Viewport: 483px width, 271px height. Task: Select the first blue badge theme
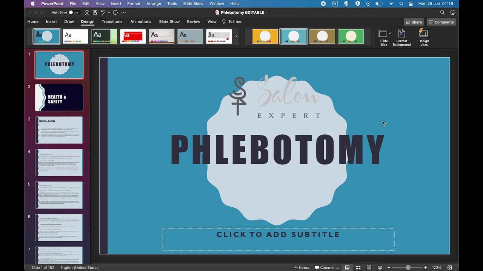(x=47, y=37)
